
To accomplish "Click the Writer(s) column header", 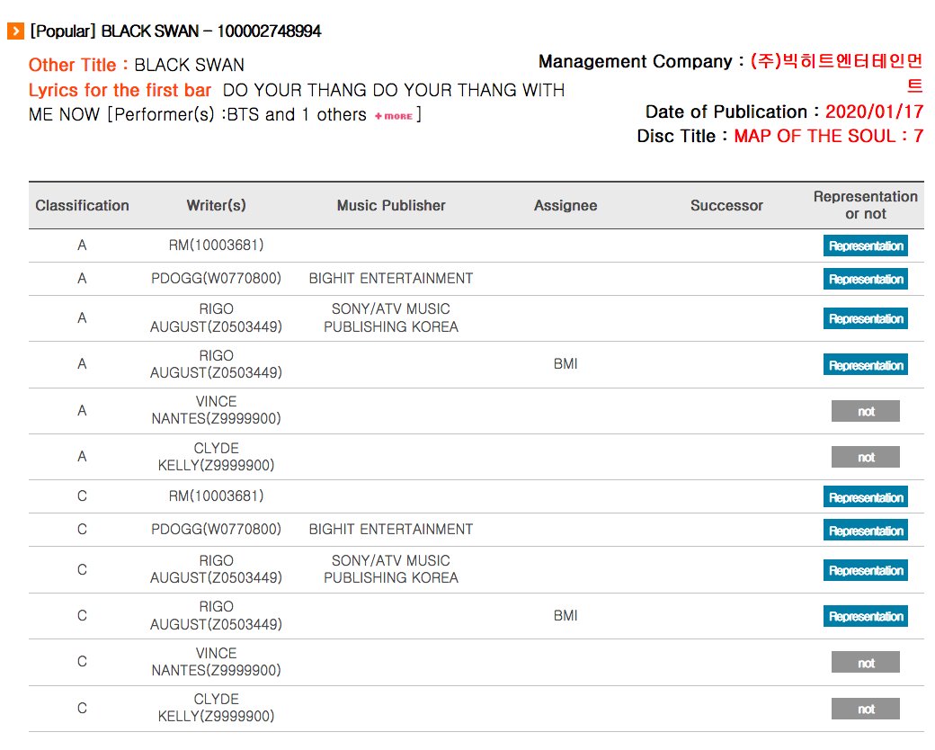I will 216,205.
